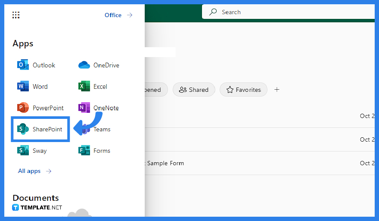Viewport: 379px width, 221px height.
Task: Filter by Shared documents
Action: 194,90
